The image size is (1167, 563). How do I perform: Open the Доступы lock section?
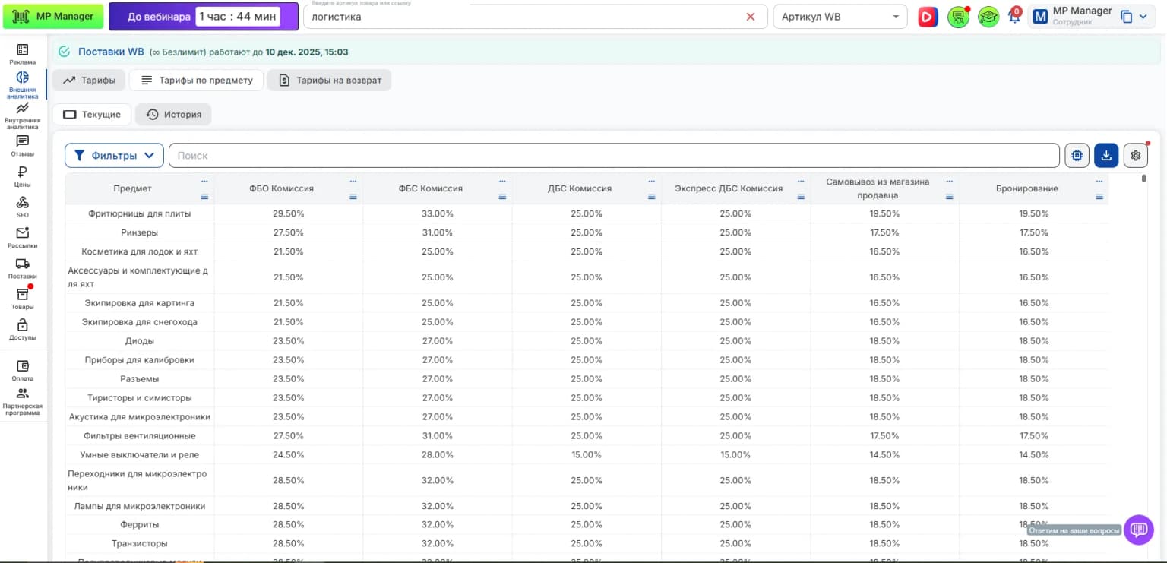pyautogui.click(x=23, y=330)
